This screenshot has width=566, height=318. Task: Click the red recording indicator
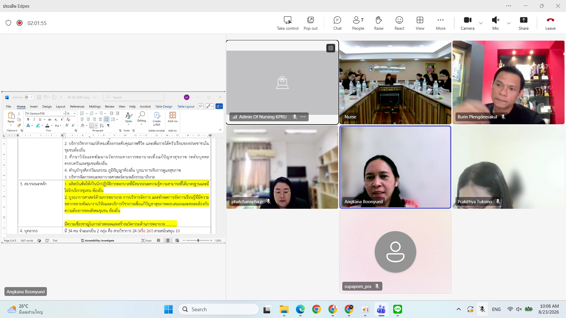click(19, 23)
